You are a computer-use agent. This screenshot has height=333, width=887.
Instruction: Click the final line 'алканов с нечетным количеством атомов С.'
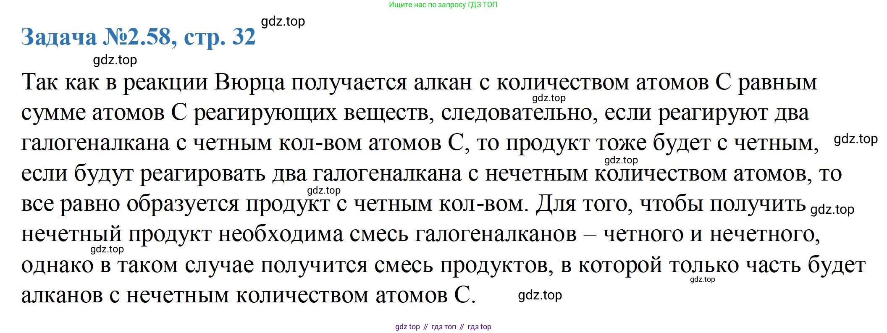[x=249, y=295]
